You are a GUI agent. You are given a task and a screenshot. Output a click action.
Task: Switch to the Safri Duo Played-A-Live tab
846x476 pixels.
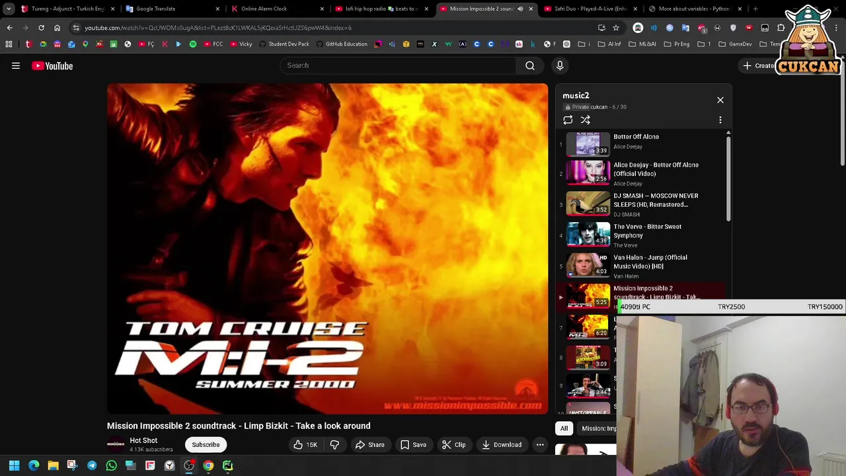(x=591, y=9)
